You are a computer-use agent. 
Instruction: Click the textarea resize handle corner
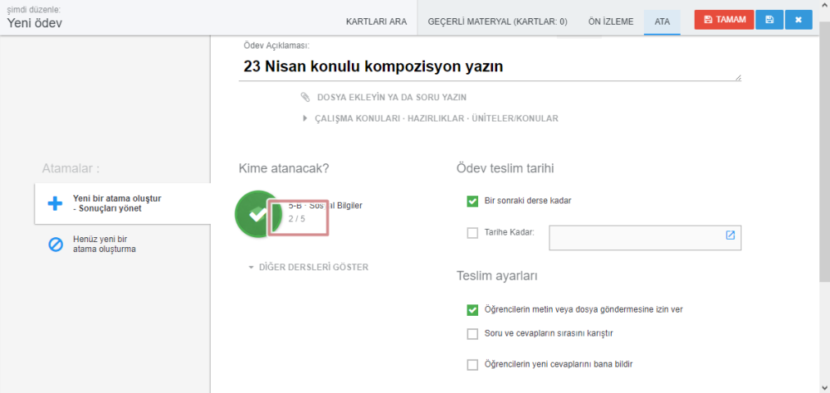[x=738, y=78]
